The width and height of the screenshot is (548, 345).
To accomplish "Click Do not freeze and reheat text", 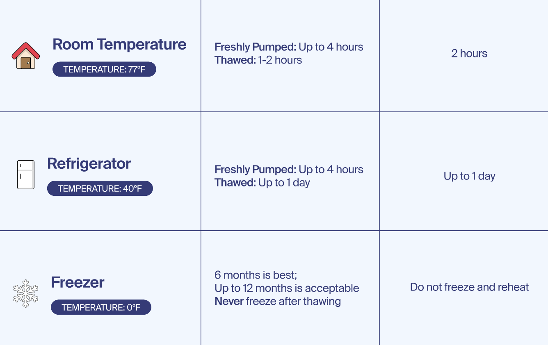I will tap(469, 287).
